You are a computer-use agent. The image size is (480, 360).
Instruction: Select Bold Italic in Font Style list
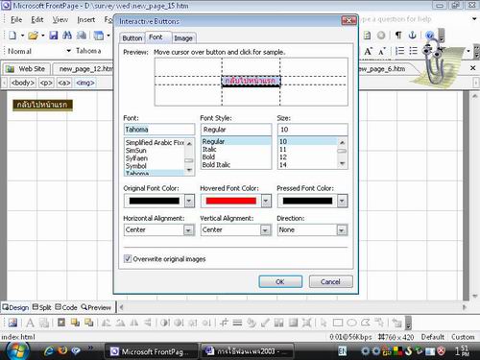pos(216,165)
